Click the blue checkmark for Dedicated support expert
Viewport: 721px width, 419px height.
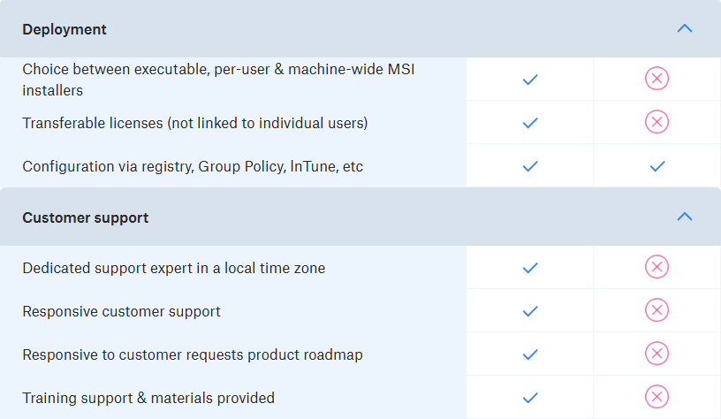tap(530, 268)
